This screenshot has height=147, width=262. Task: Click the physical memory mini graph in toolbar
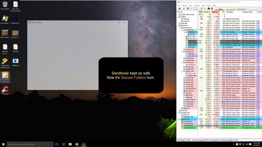click(x=242, y=9)
